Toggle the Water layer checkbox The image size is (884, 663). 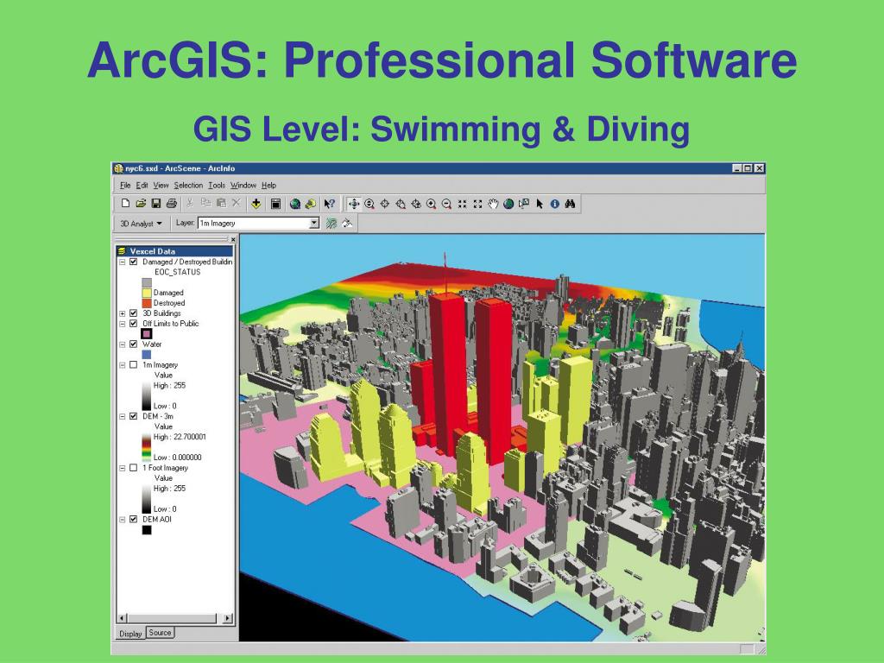(134, 344)
